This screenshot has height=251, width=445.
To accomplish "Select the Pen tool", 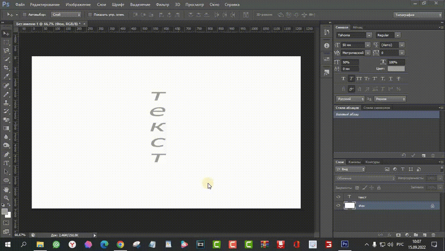I will (6, 154).
